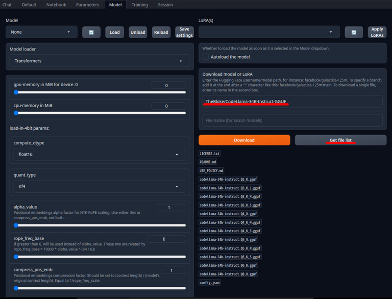Select codellama-34b-instruct.Q2_K.gguf file name

[x=228, y=179]
